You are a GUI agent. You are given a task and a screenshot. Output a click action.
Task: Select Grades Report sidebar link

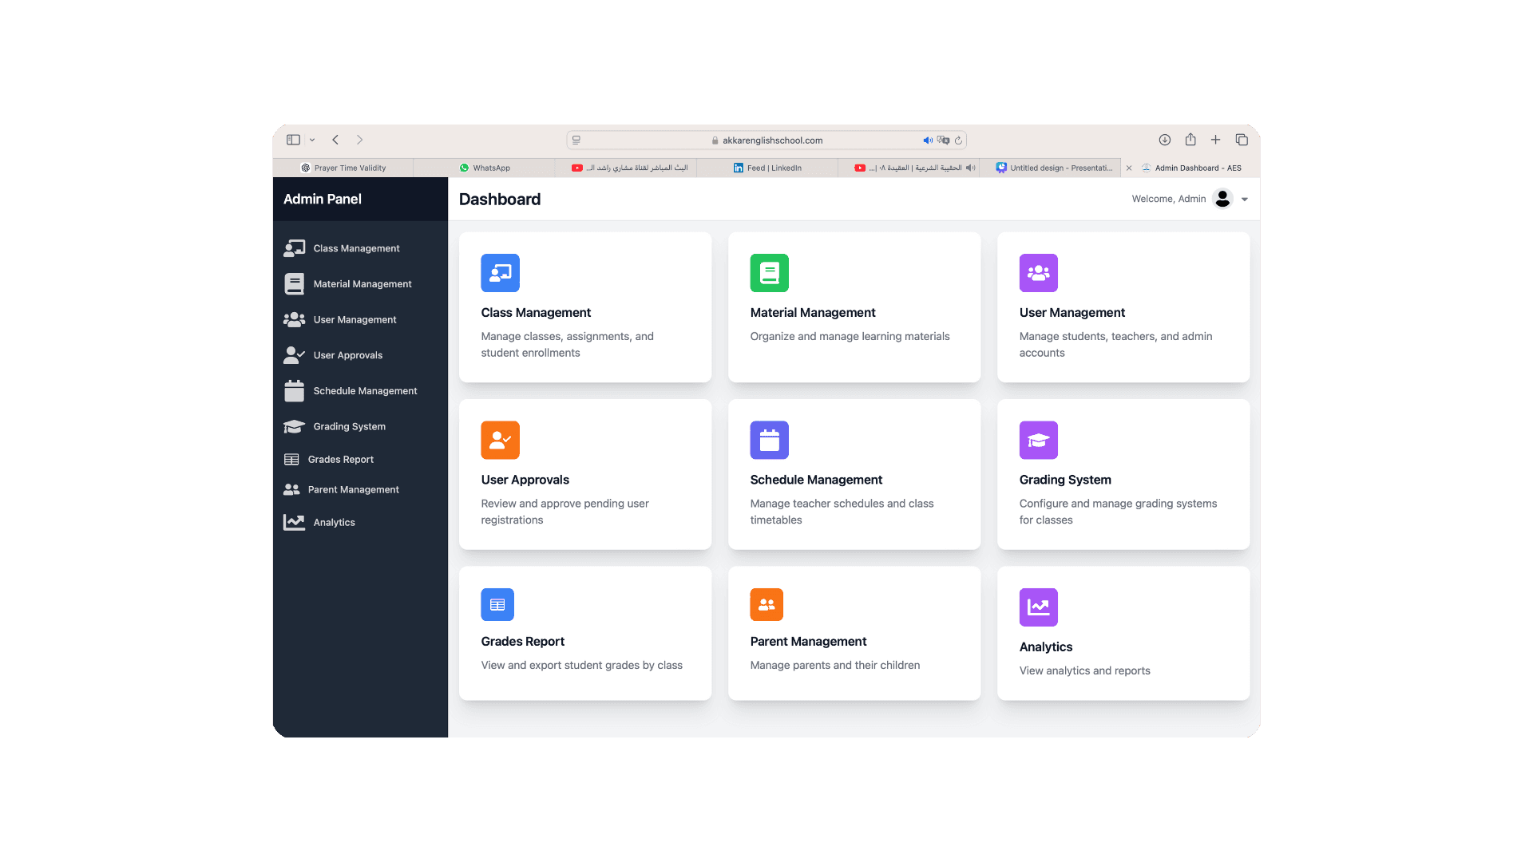click(340, 459)
